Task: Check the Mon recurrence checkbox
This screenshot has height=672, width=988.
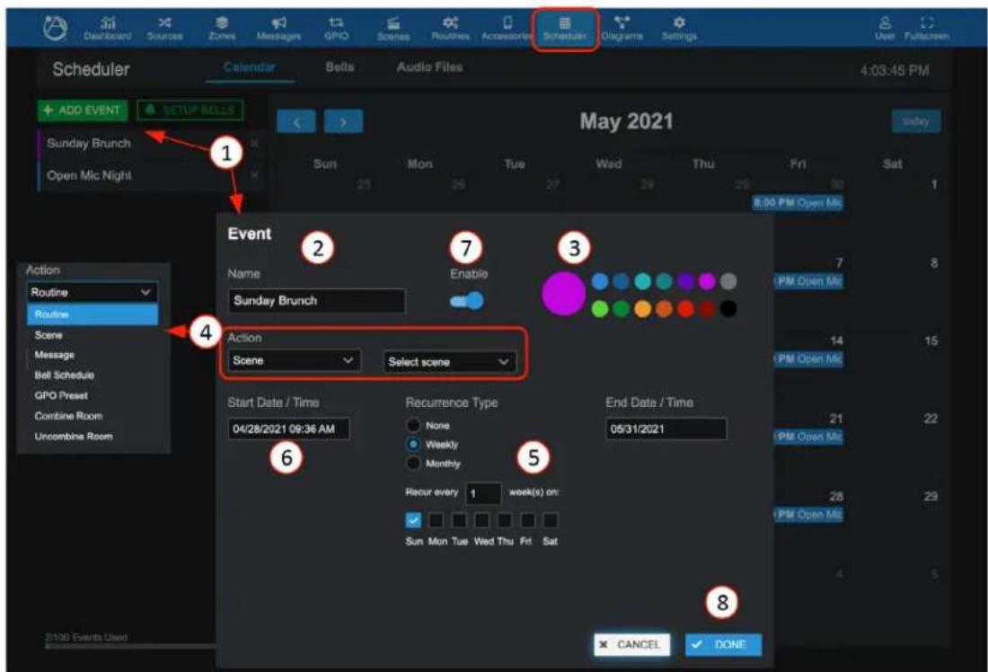Action: coord(436,520)
